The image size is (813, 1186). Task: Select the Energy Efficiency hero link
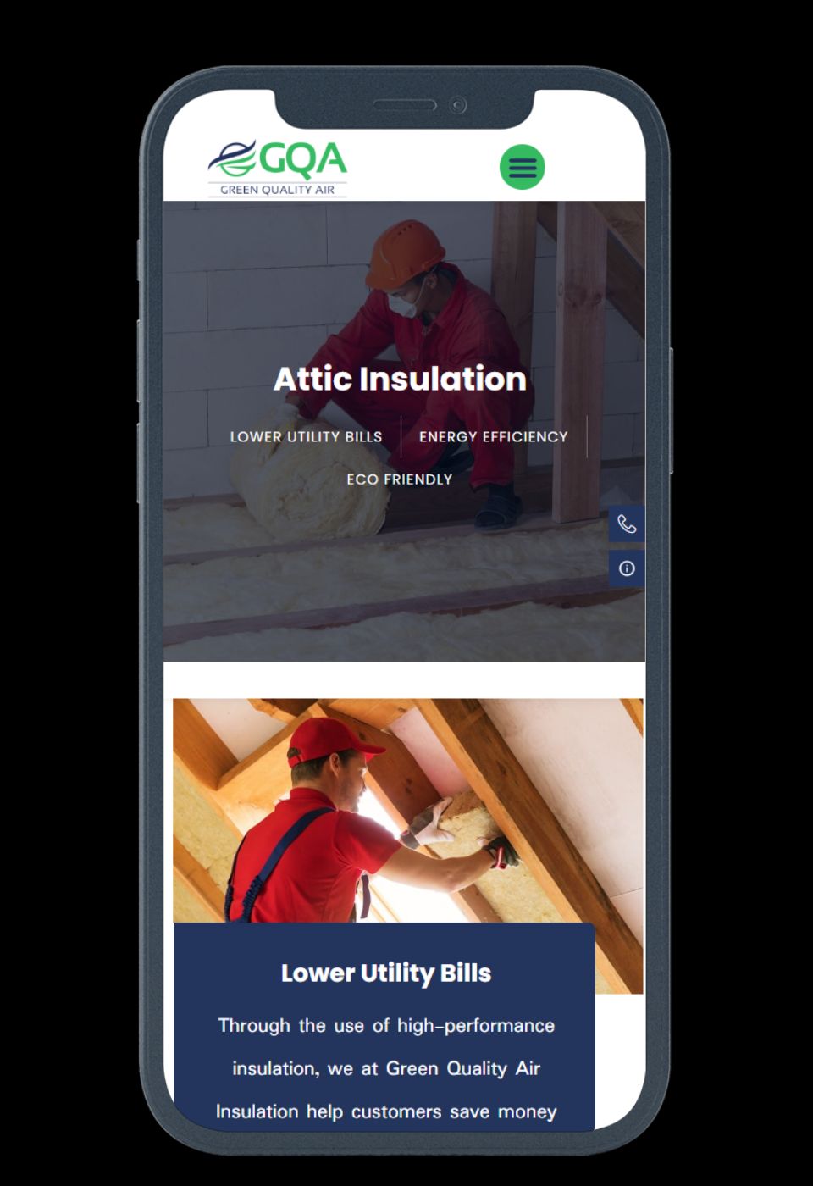494,437
